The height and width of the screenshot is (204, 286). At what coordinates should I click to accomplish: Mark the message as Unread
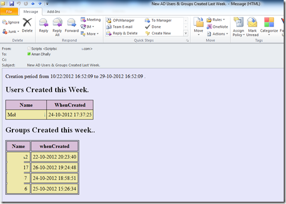pos(253,27)
